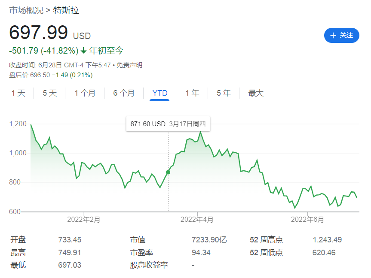The width and height of the screenshot is (371, 278).
Task: Select the 5 天 time range tab
Action: click(x=50, y=93)
